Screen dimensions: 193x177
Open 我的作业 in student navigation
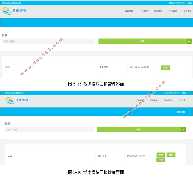154,100
